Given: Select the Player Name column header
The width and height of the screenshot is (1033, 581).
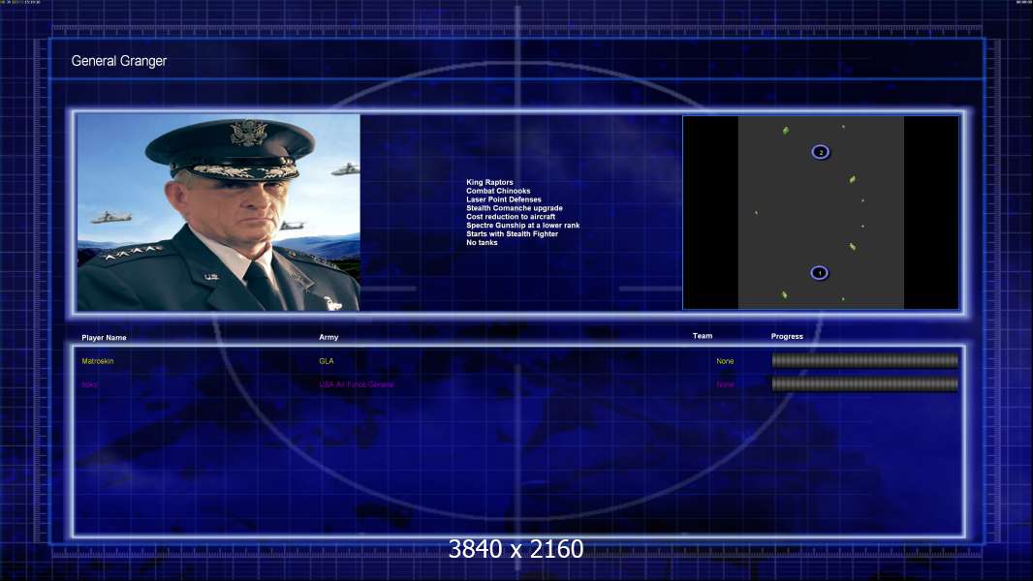Looking at the screenshot, I should (104, 338).
